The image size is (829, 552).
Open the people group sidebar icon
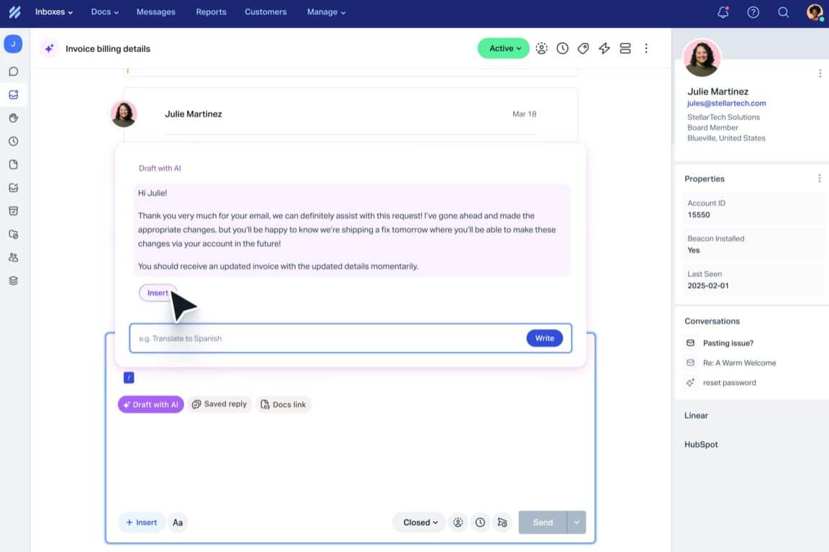pos(14,258)
